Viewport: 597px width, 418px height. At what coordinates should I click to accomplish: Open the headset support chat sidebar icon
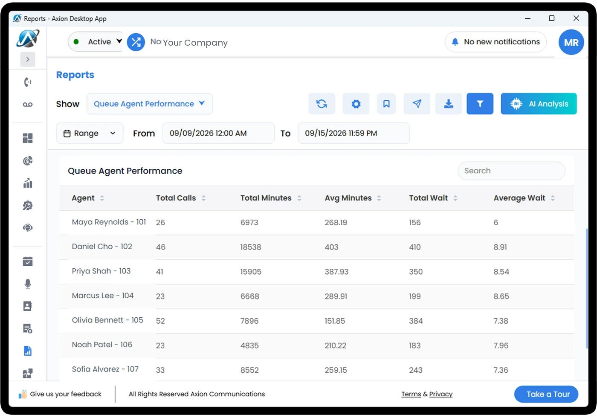pos(28,228)
